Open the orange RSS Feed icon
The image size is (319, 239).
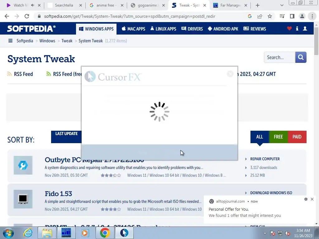[x=9, y=74]
